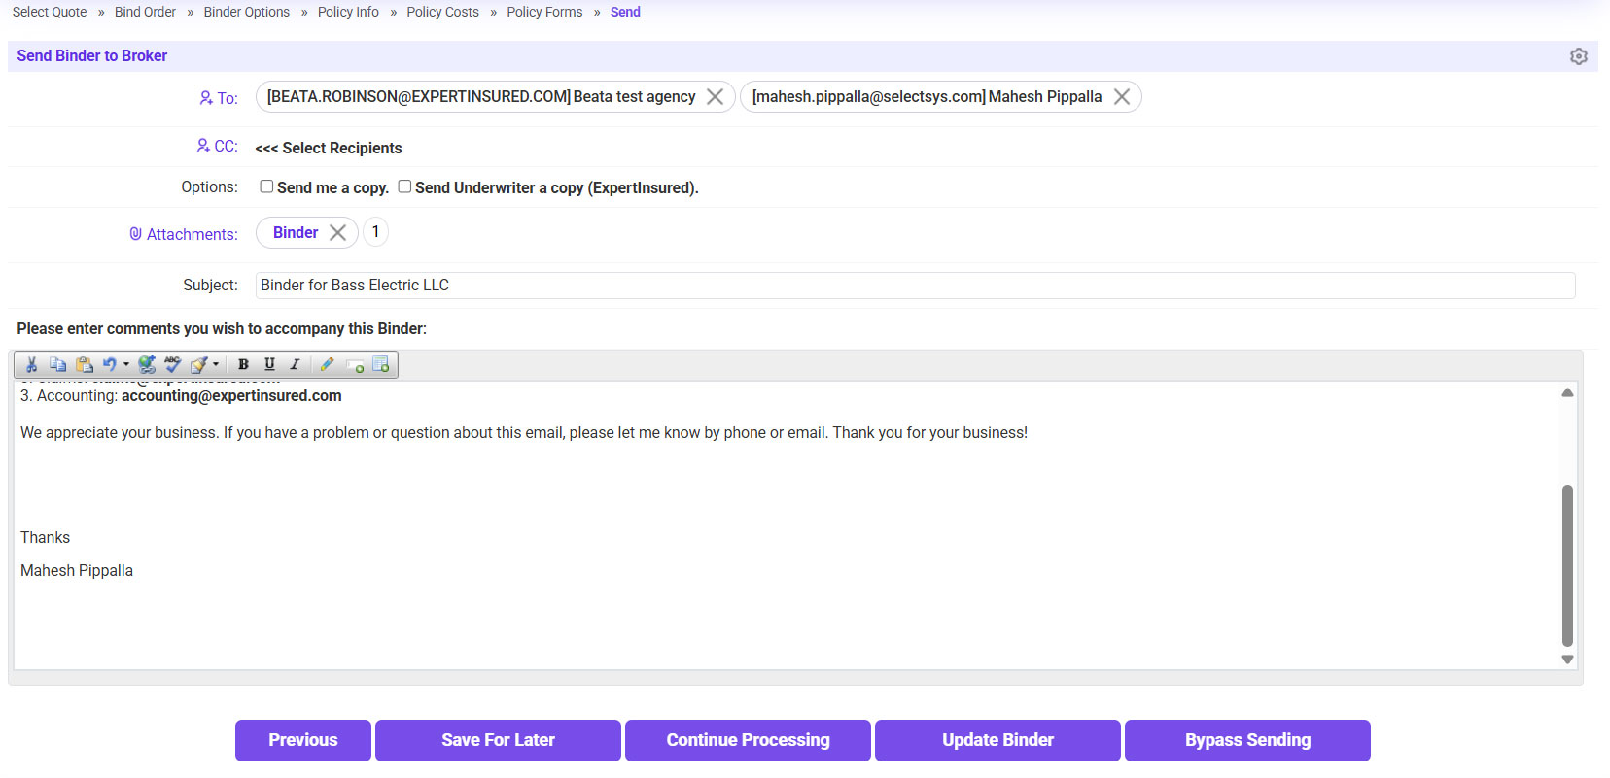Navigate to Binder Options breadcrumb step

coord(246,12)
